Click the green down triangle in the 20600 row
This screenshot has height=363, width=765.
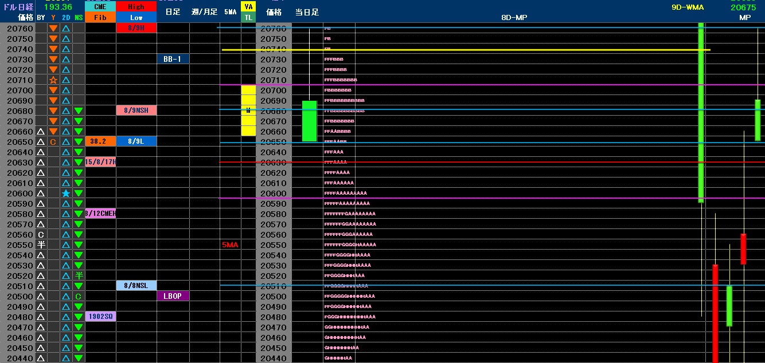(x=79, y=194)
